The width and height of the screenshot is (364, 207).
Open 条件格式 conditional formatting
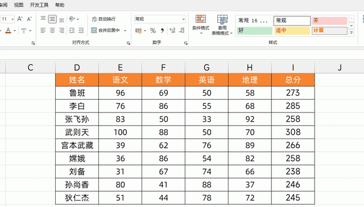click(201, 24)
